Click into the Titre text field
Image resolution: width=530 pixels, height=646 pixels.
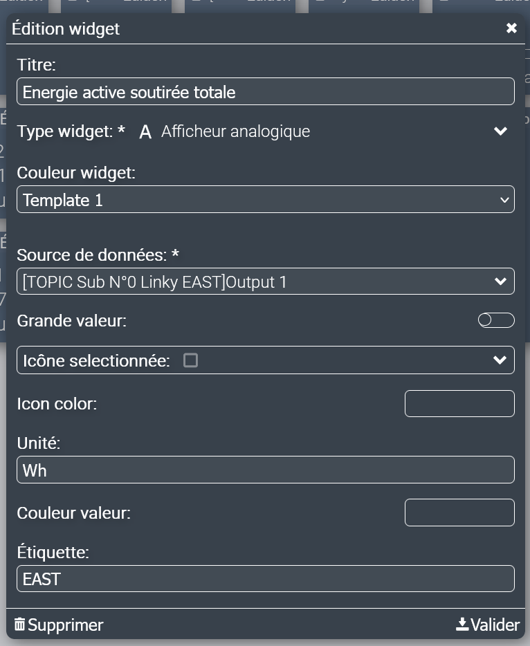pyautogui.click(x=265, y=92)
